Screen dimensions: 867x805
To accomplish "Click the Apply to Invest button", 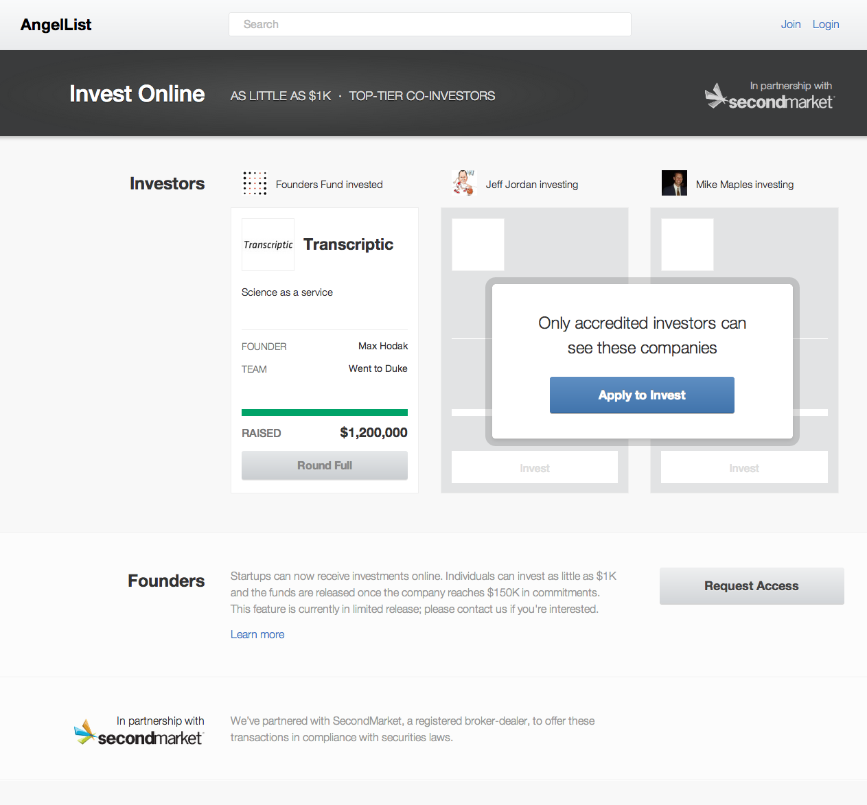I will (x=642, y=395).
